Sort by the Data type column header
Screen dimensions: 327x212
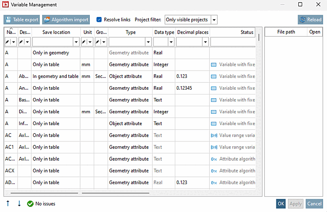(x=164, y=32)
